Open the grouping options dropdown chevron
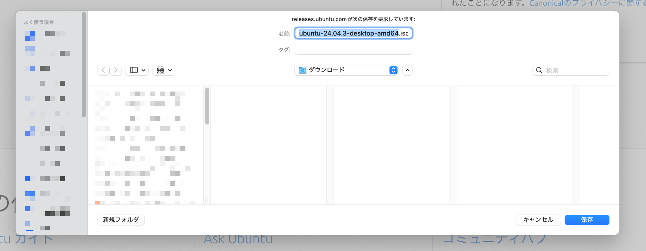This screenshot has height=251, width=646. (x=170, y=70)
